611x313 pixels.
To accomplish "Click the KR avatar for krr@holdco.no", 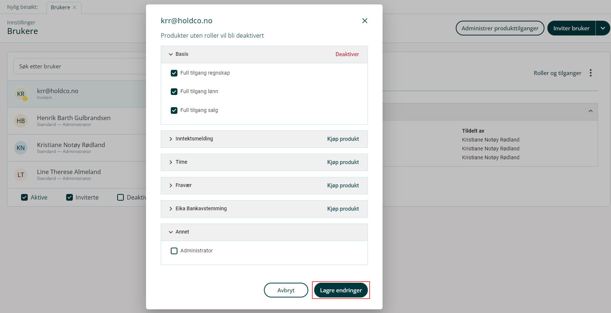I will tap(21, 94).
